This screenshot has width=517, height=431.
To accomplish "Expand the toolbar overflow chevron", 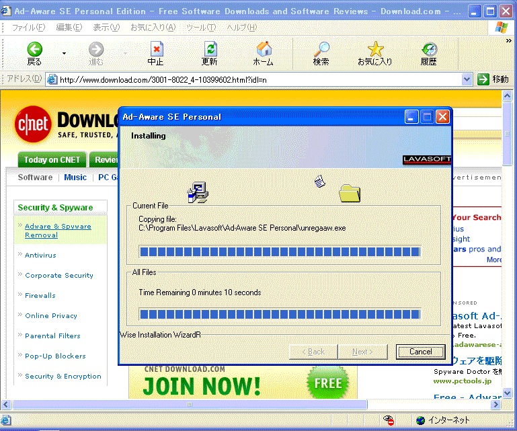I will pos(508,41).
